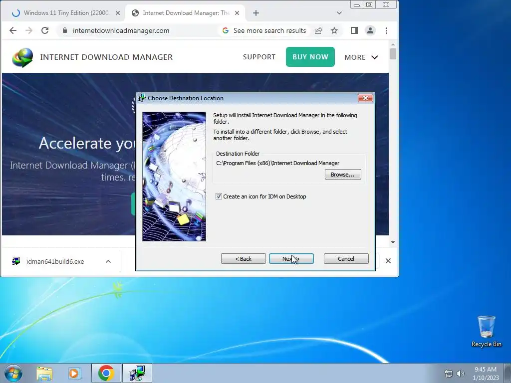Select the Internet Download Manager tab

185,13
